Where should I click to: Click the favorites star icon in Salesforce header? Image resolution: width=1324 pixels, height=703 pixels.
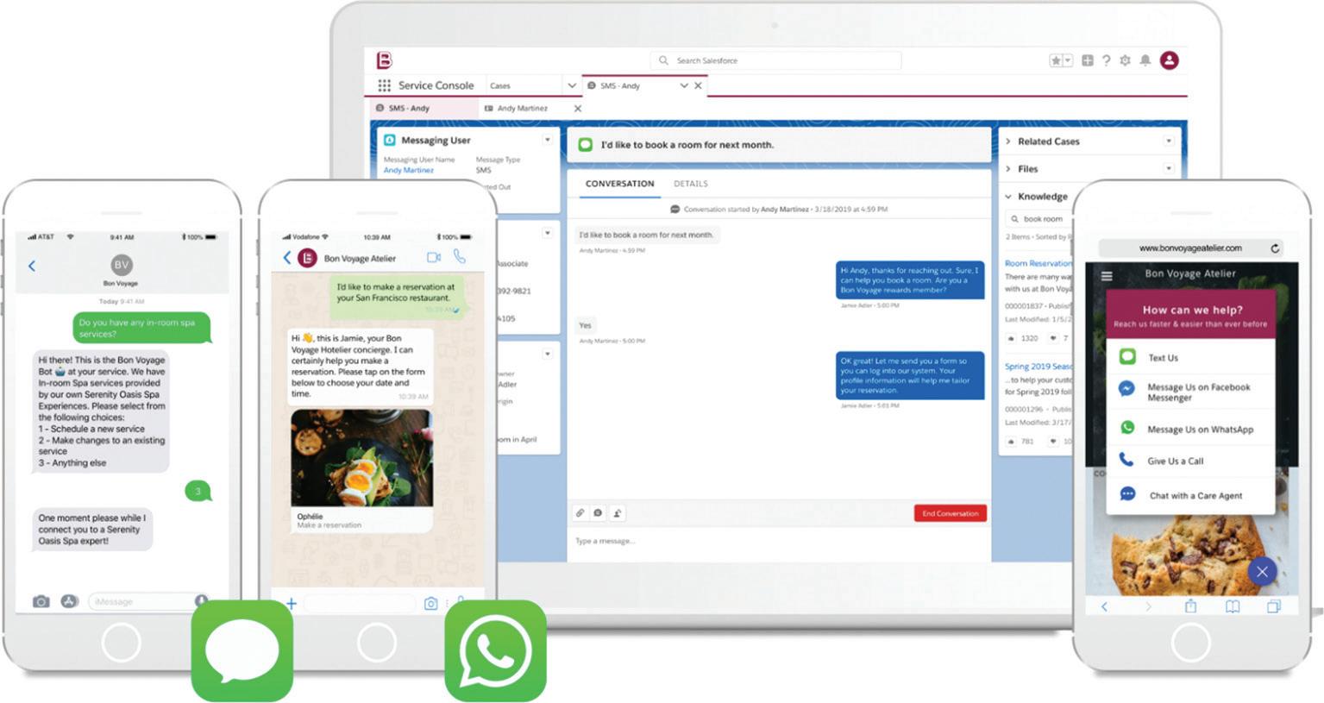(1056, 60)
